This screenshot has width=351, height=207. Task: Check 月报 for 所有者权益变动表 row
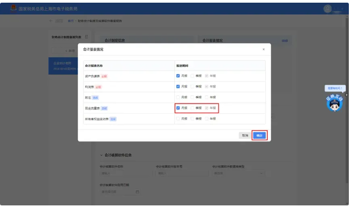[178, 118]
